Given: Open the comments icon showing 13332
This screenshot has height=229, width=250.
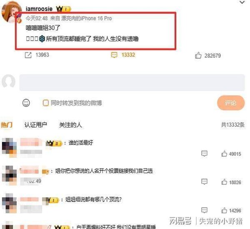Looking at the screenshot, I should (x=114, y=55).
